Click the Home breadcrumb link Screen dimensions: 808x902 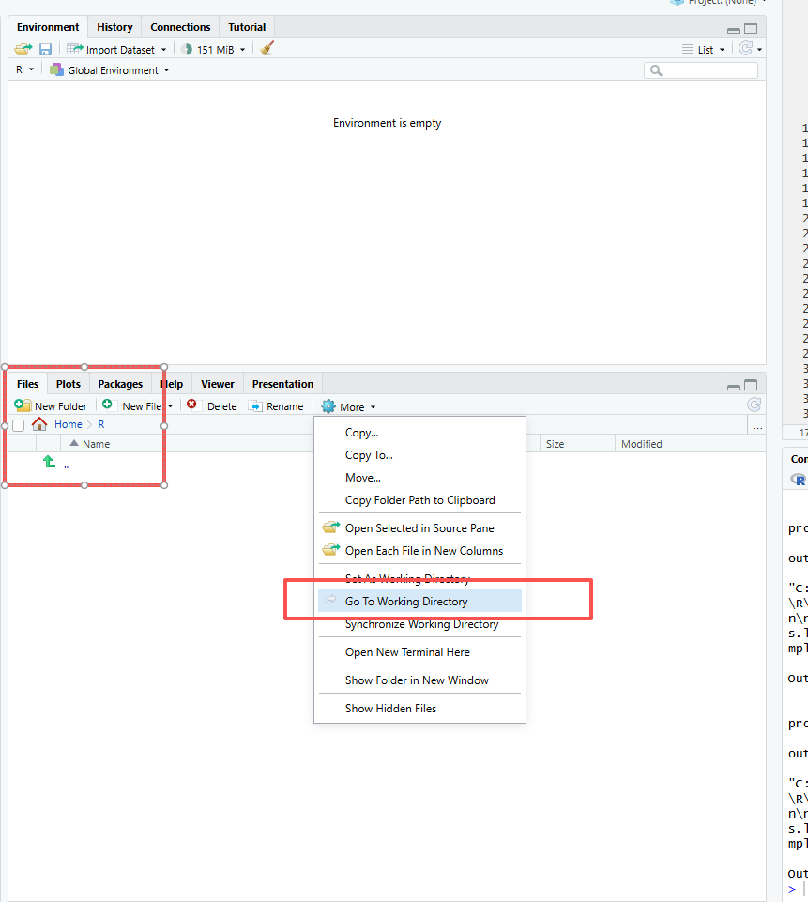68,424
